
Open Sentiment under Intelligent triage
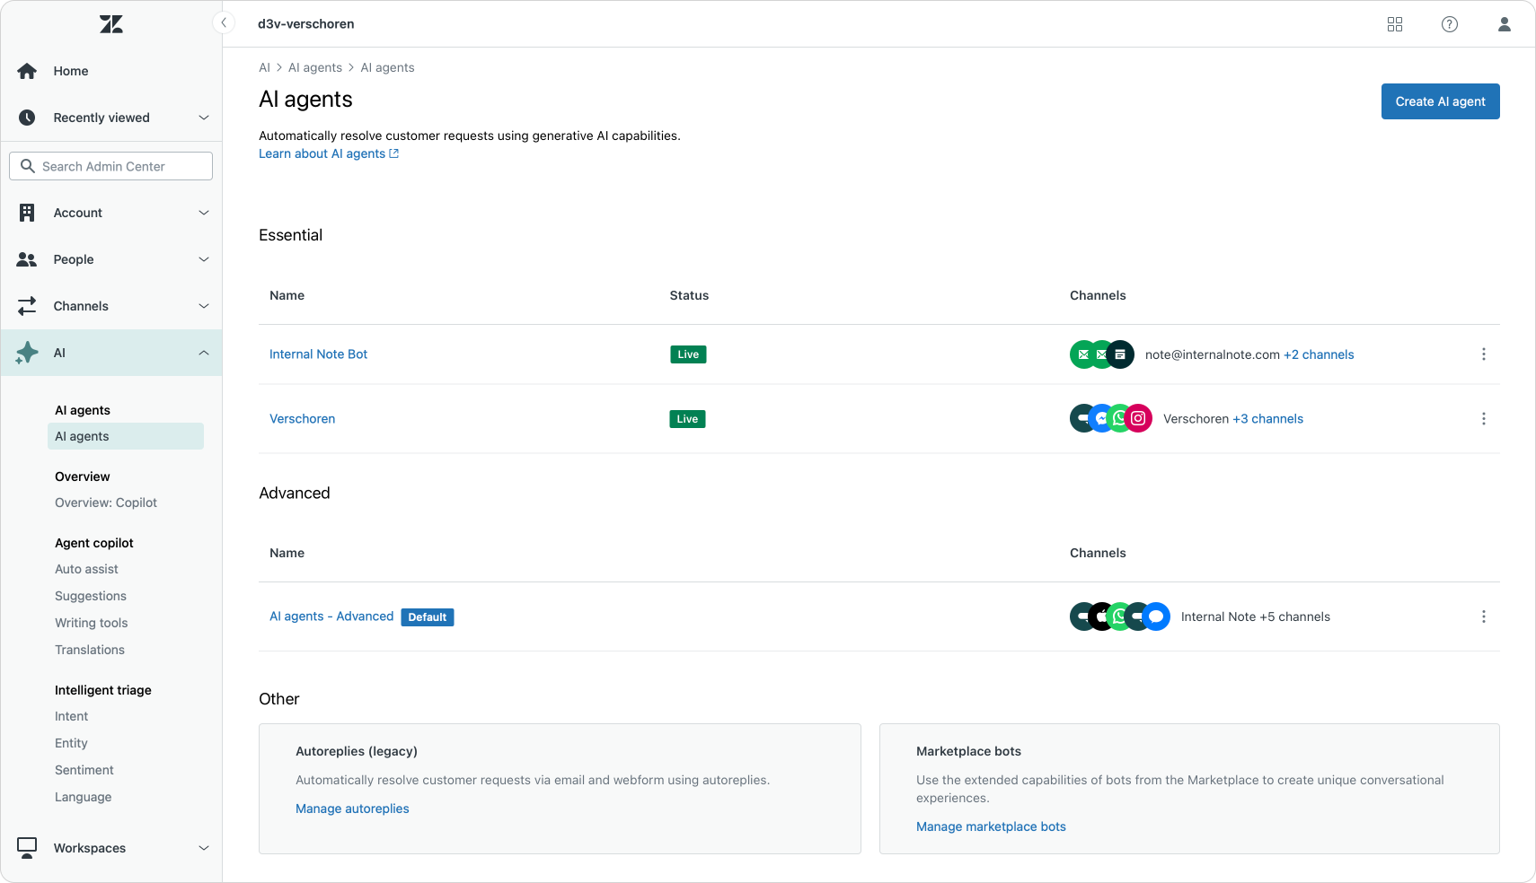pyautogui.click(x=84, y=770)
